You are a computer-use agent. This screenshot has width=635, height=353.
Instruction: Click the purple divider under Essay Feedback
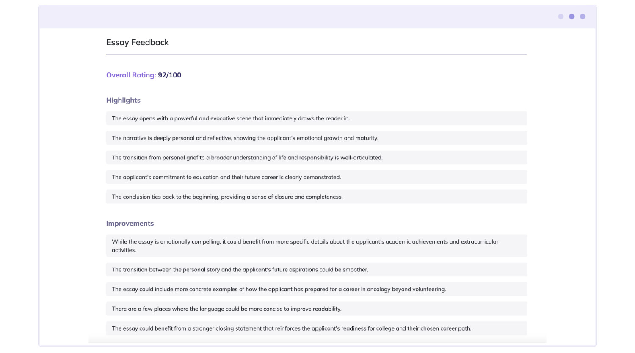[317, 55]
